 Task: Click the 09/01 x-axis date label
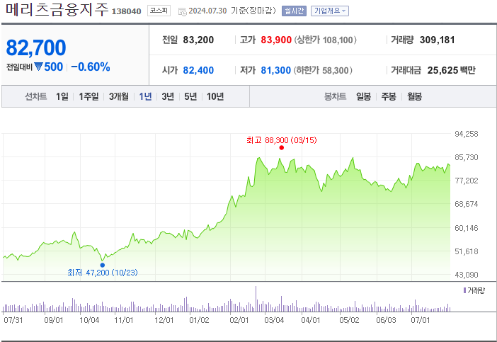[54, 320]
